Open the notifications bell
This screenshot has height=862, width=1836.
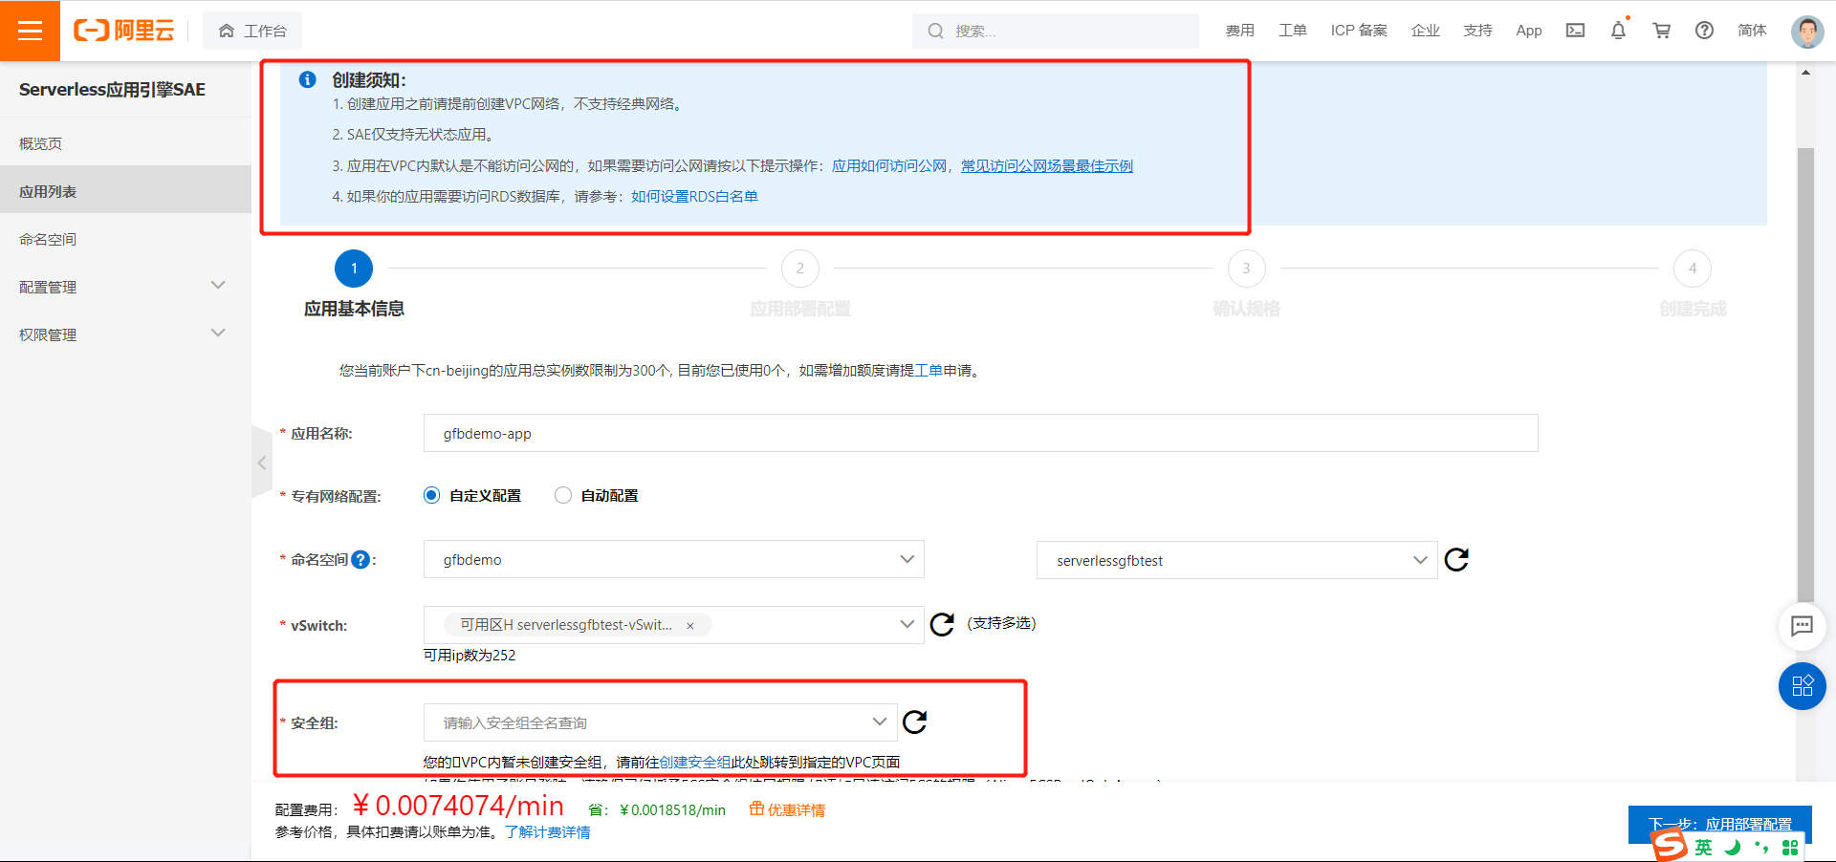pyautogui.click(x=1617, y=30)
